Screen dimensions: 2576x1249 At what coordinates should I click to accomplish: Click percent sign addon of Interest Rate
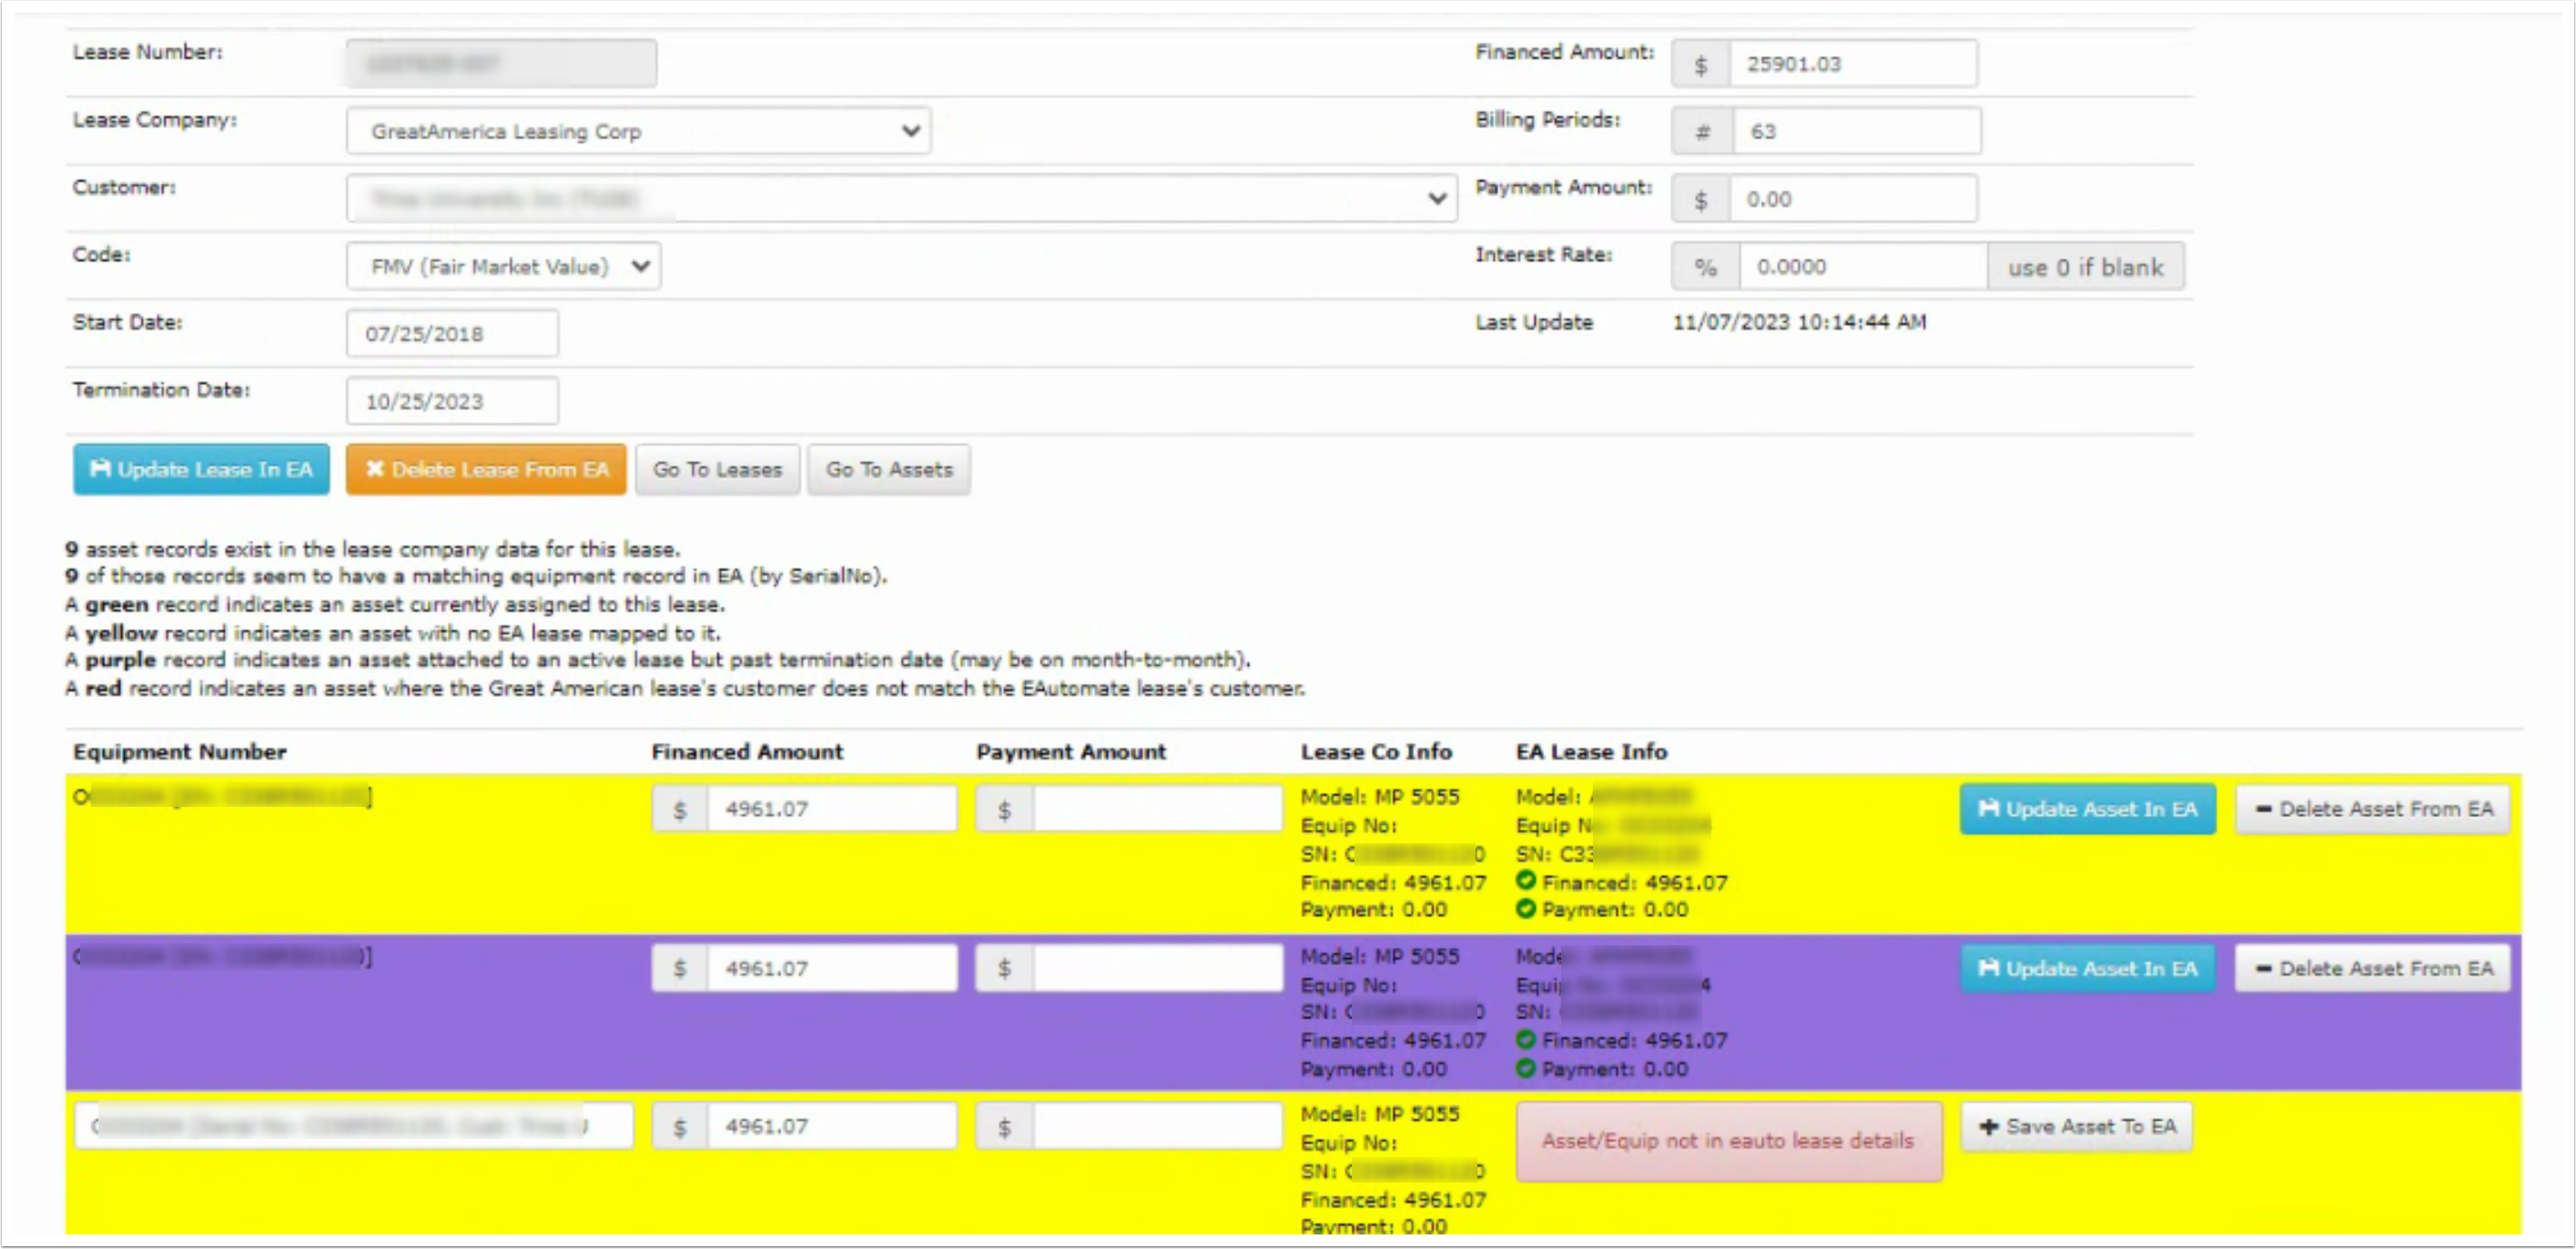point(1706,267)
